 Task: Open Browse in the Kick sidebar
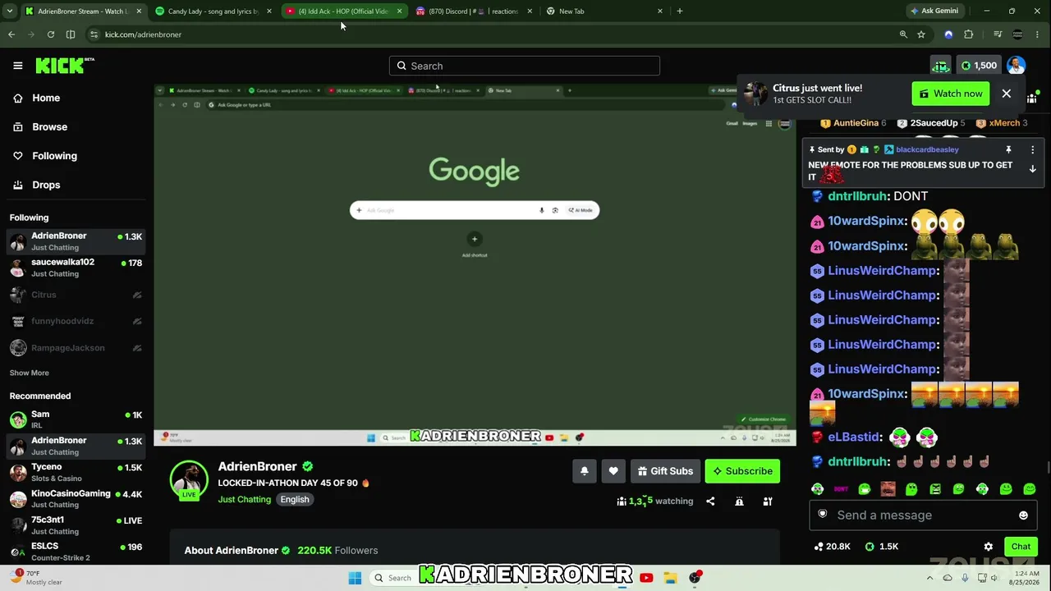49,127
